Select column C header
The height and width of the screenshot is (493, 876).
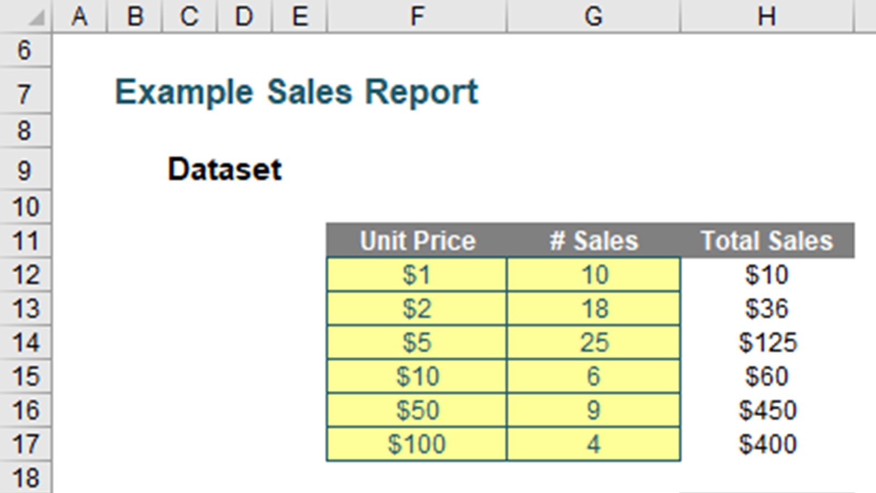(189, 16)
